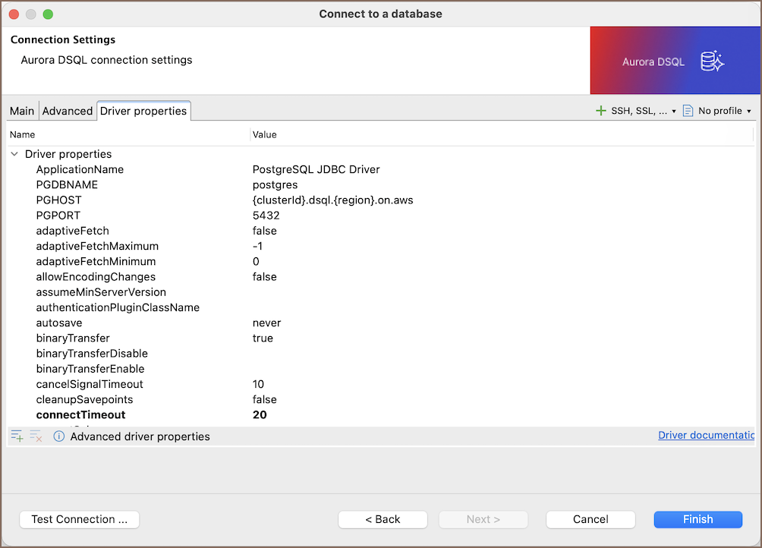Viewport: 762px width, 548px height.
Task: Click the profile document icon
Action: click(688, 111)
